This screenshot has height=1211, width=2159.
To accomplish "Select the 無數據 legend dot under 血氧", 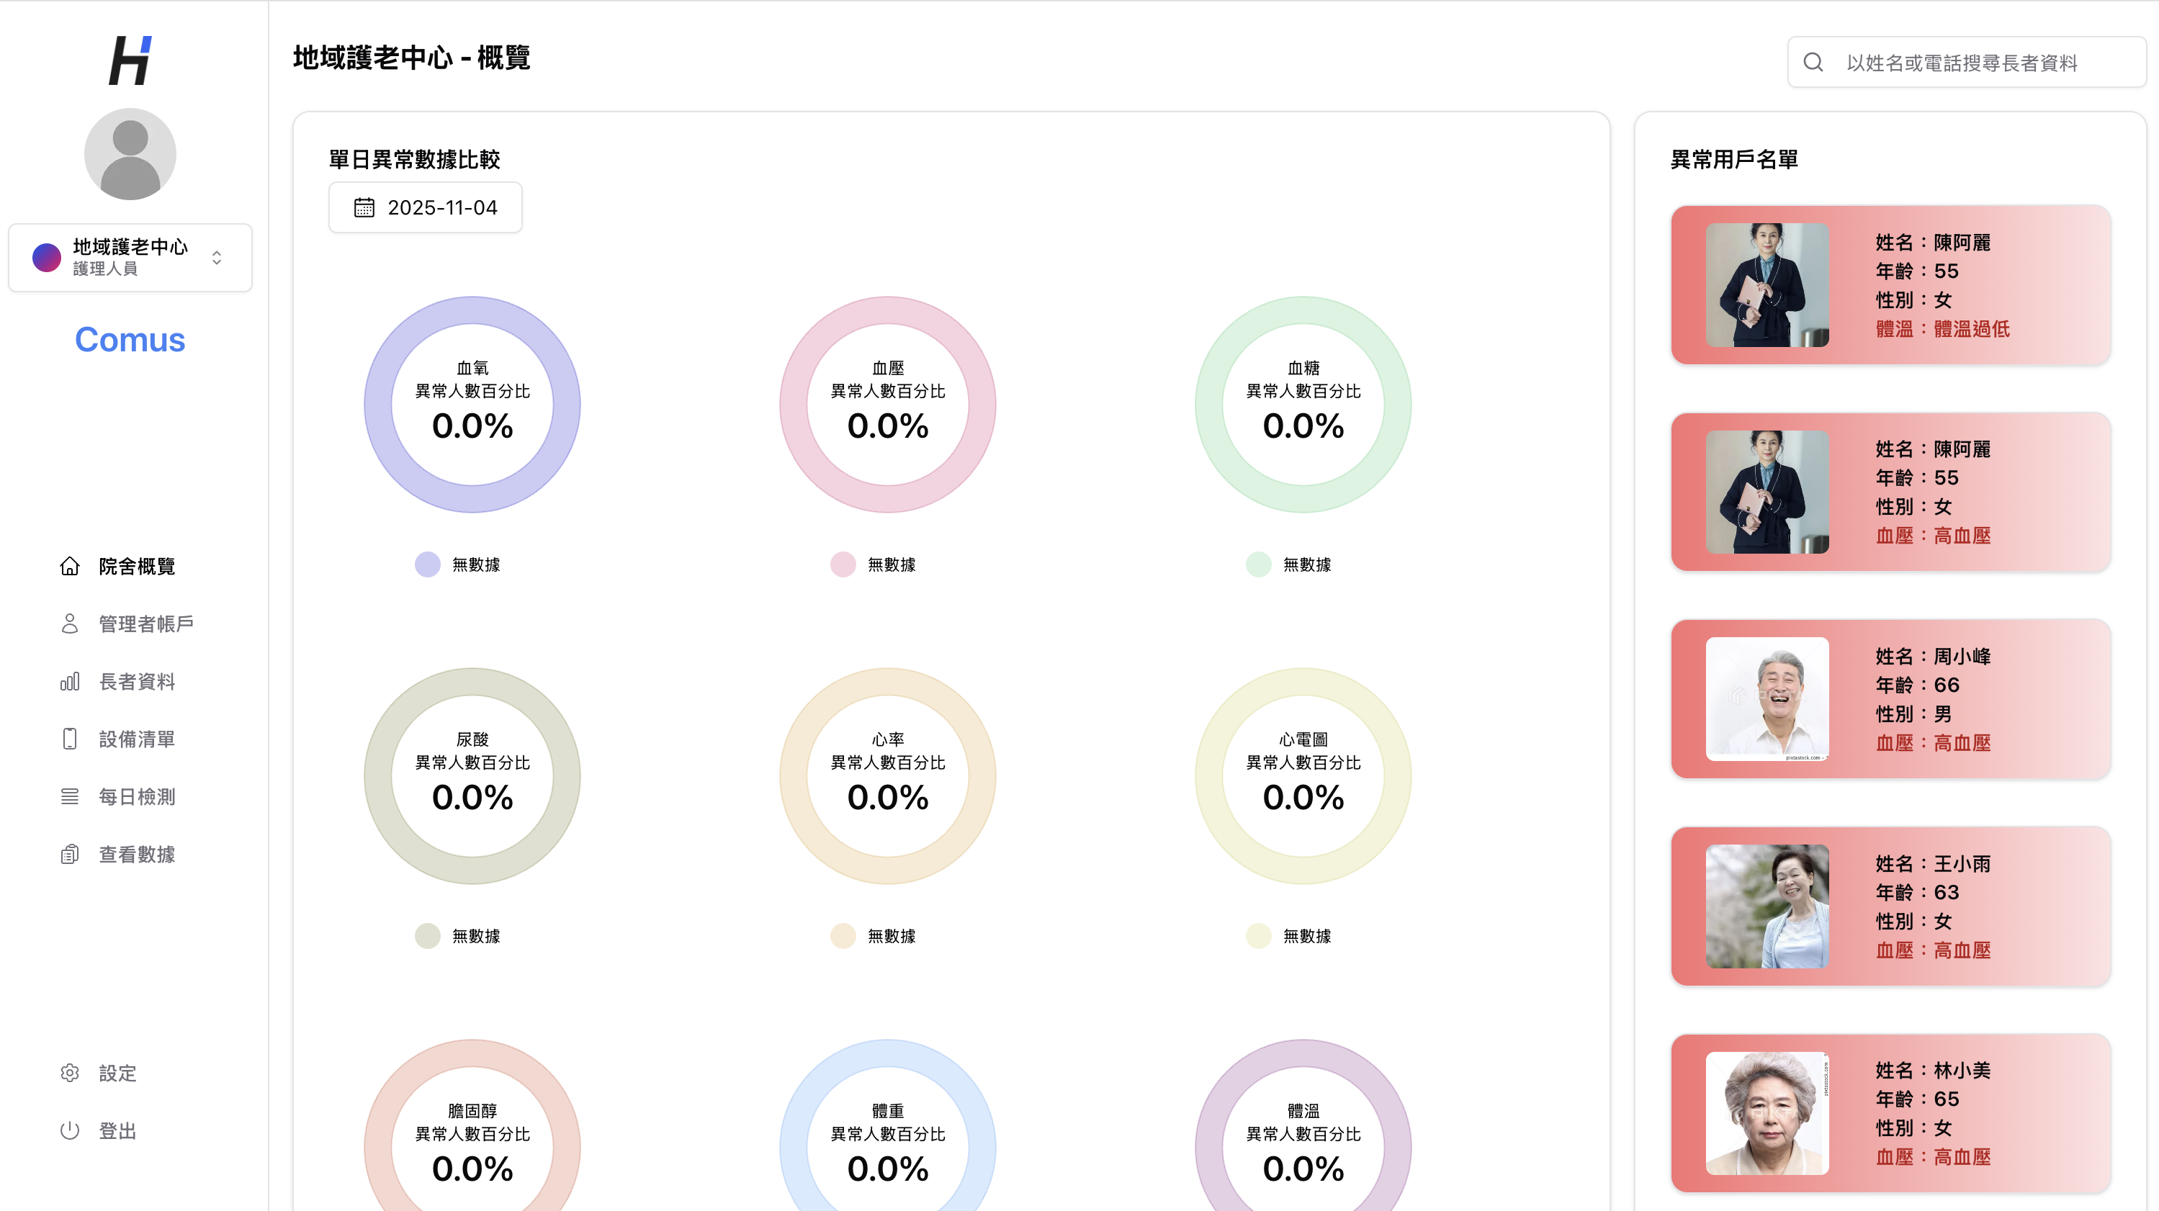I will (426, 564).
